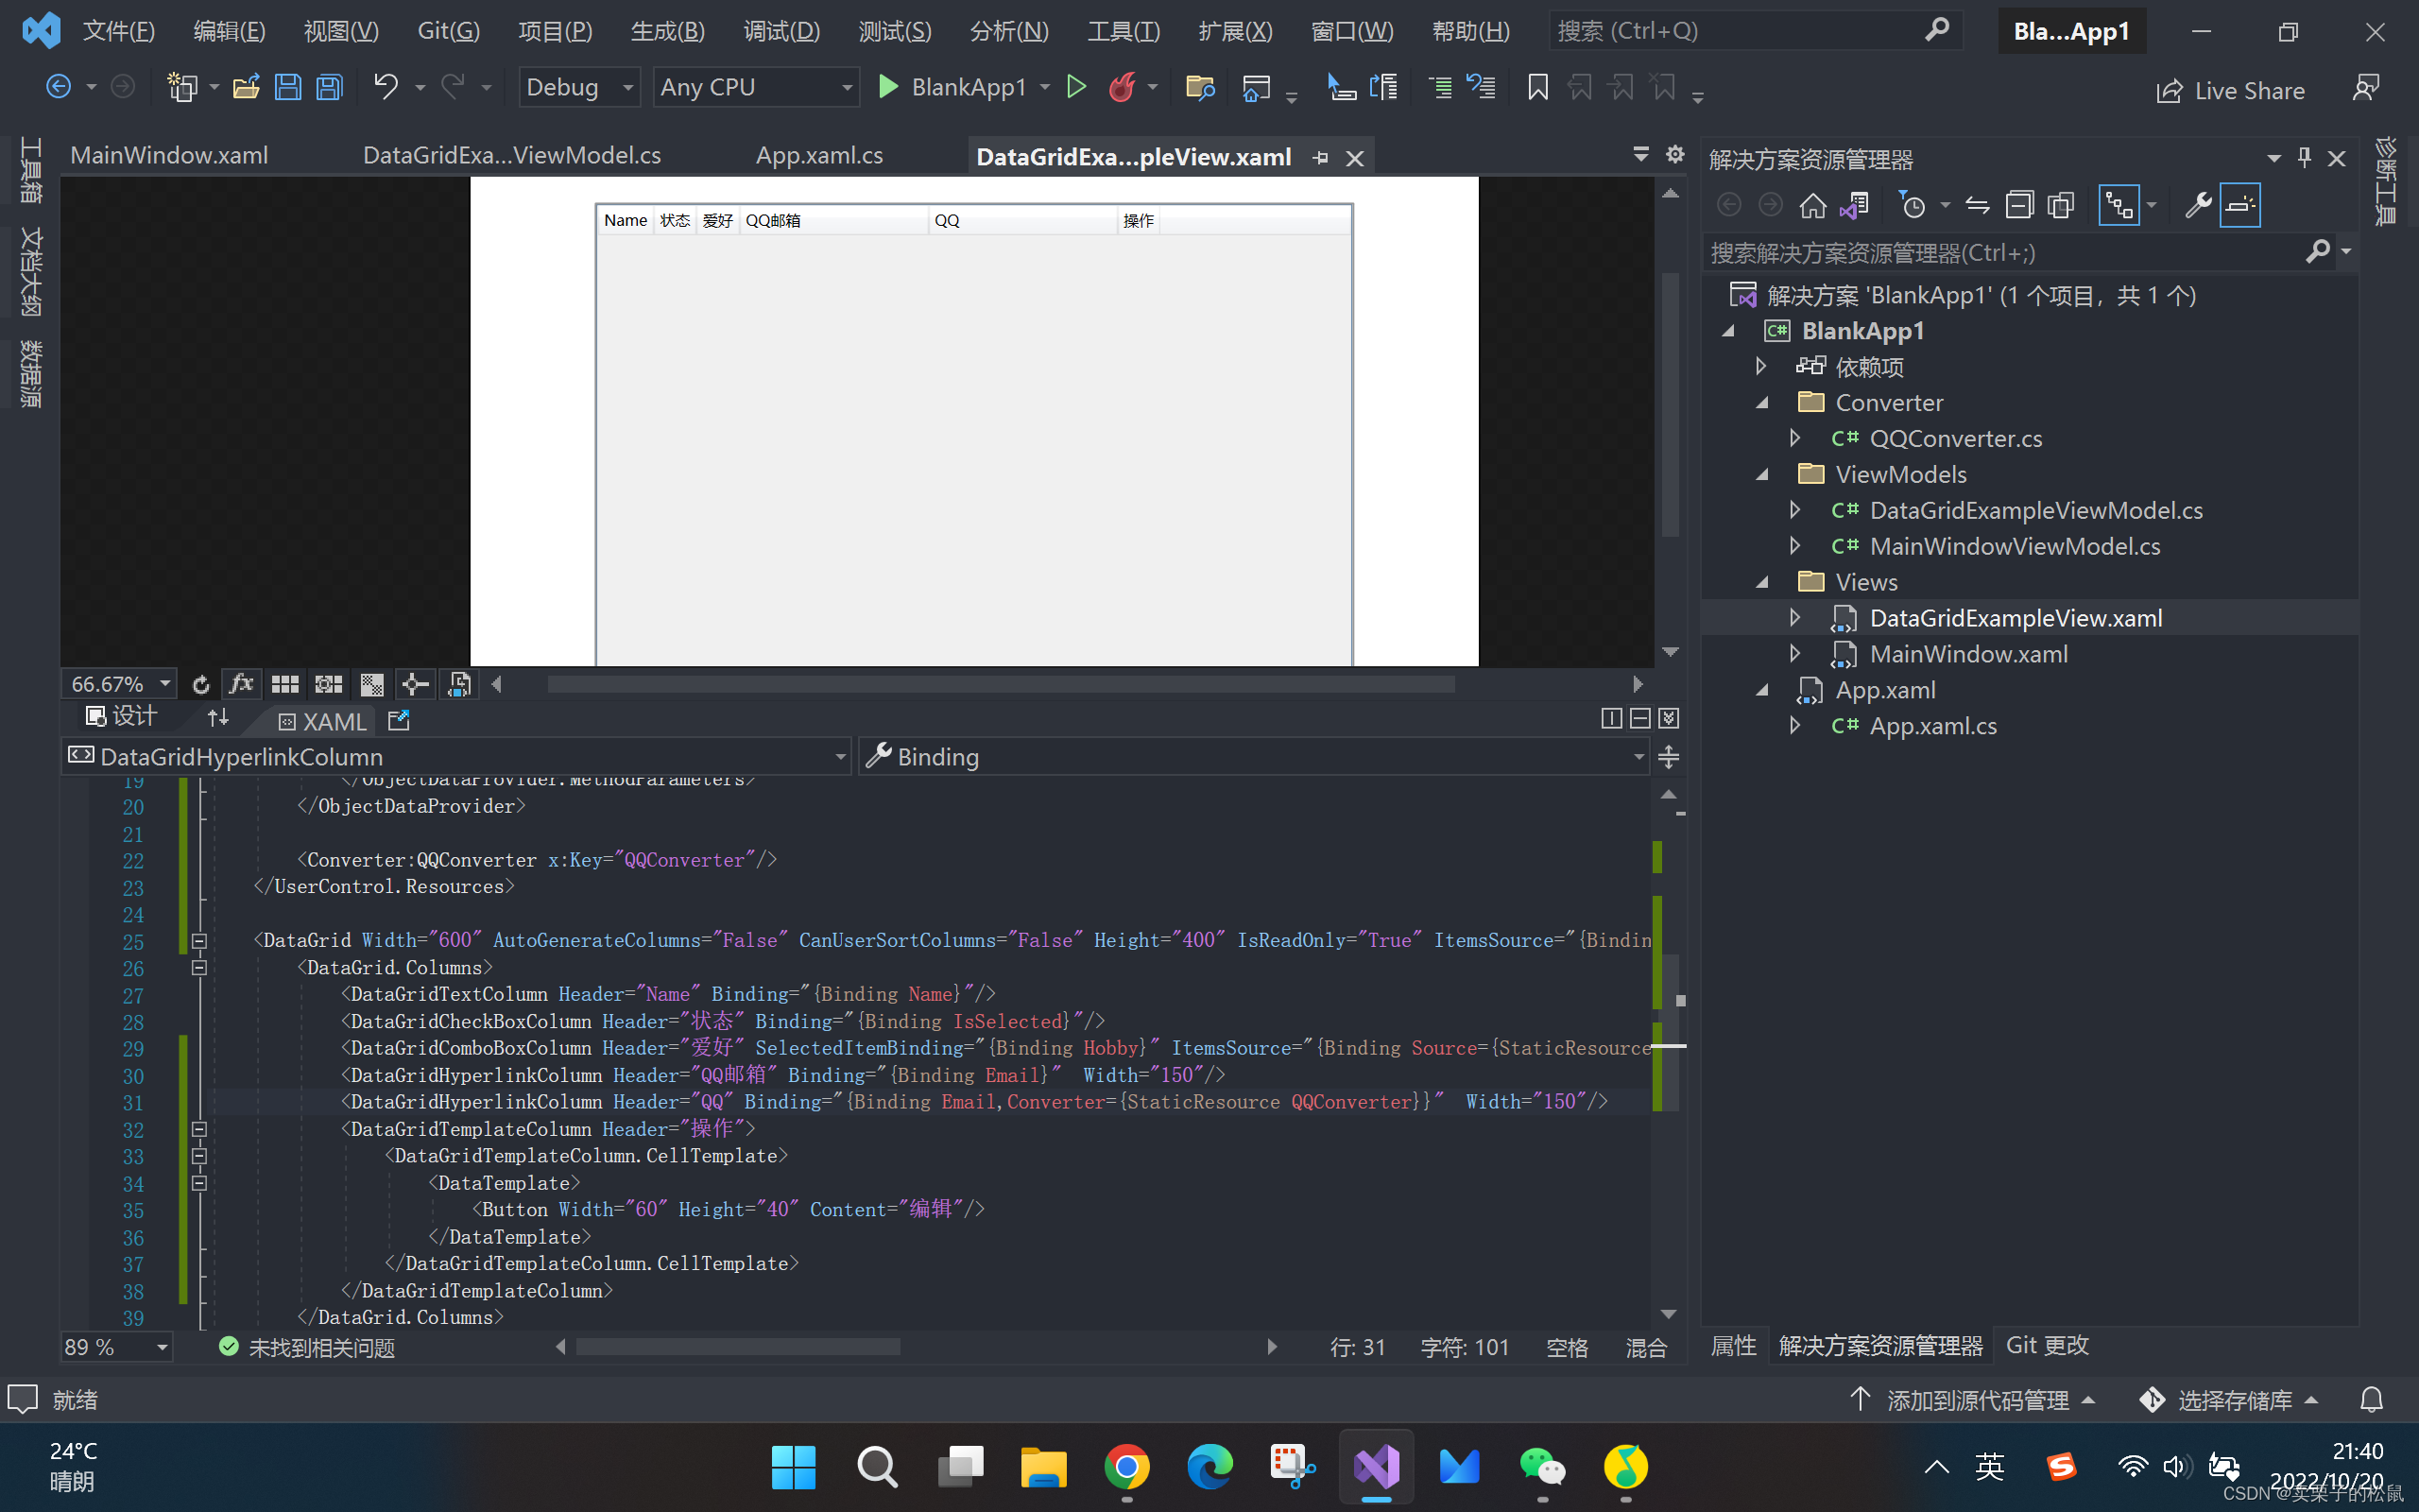This screenshot has height=1512, width=2419.
Task: Click the designer refresh icon
Action: (x=200, y=684)
